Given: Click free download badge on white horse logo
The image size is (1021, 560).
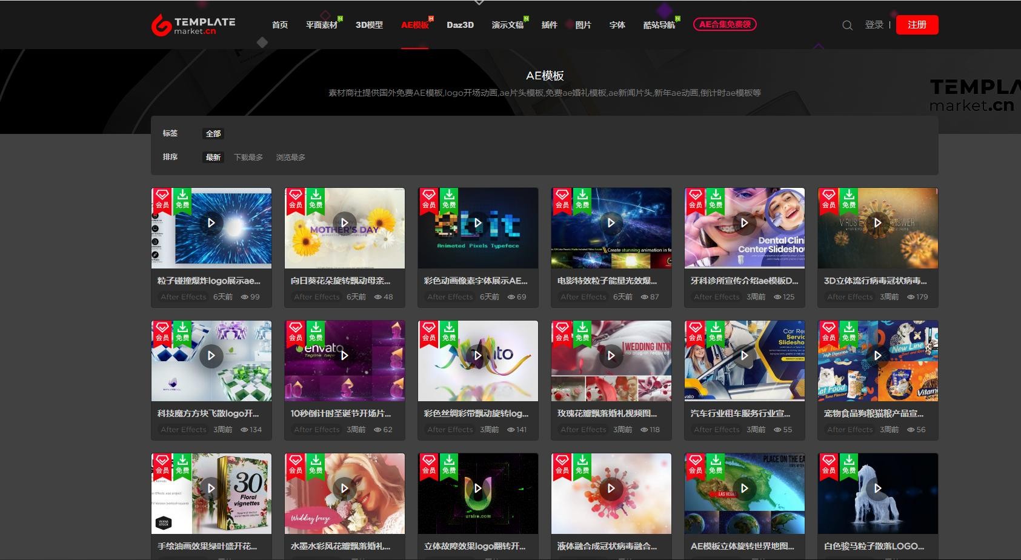Looking at the screenshot, I should coord(849,465).
